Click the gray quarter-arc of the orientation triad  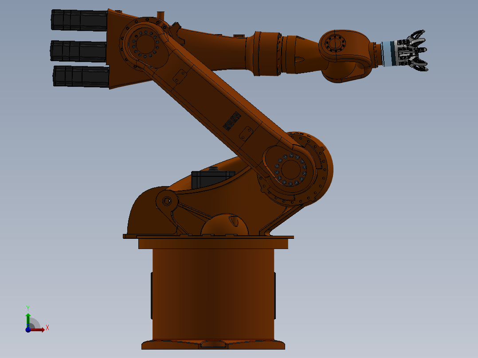coord(35,322)
